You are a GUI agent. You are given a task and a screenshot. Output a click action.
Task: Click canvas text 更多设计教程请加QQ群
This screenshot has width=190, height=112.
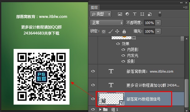click(x=41, y=27)
